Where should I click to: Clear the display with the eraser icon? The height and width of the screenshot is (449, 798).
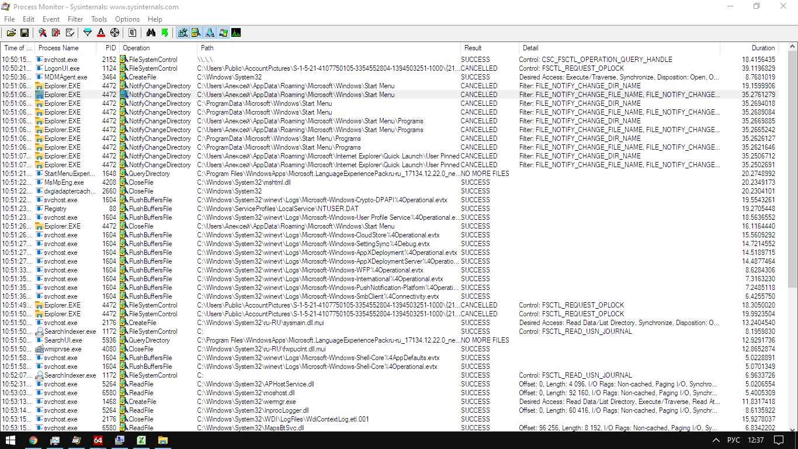[x=70, y=33]
